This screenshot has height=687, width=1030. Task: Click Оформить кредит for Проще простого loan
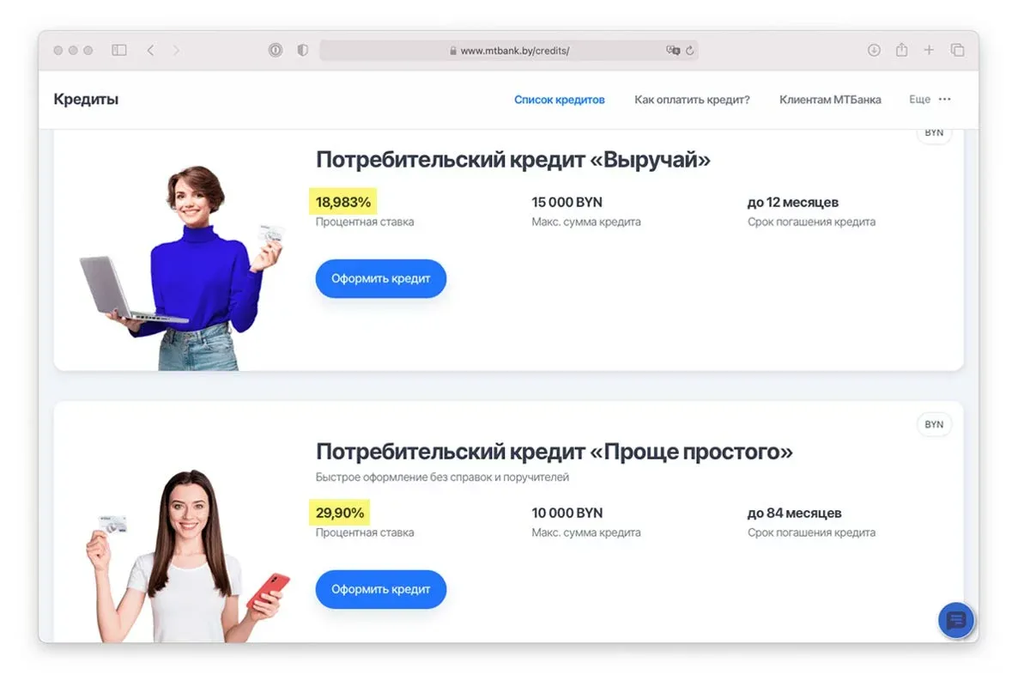[381, 590]
